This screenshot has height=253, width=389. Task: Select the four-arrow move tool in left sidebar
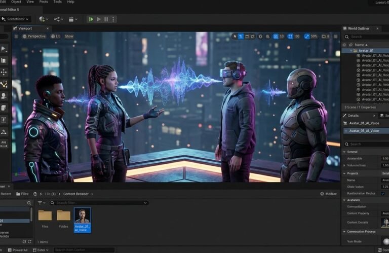coord(4,73)
